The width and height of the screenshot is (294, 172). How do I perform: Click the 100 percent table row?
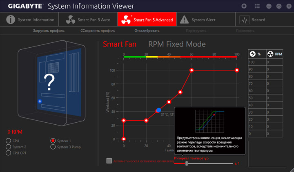point(265,62)
